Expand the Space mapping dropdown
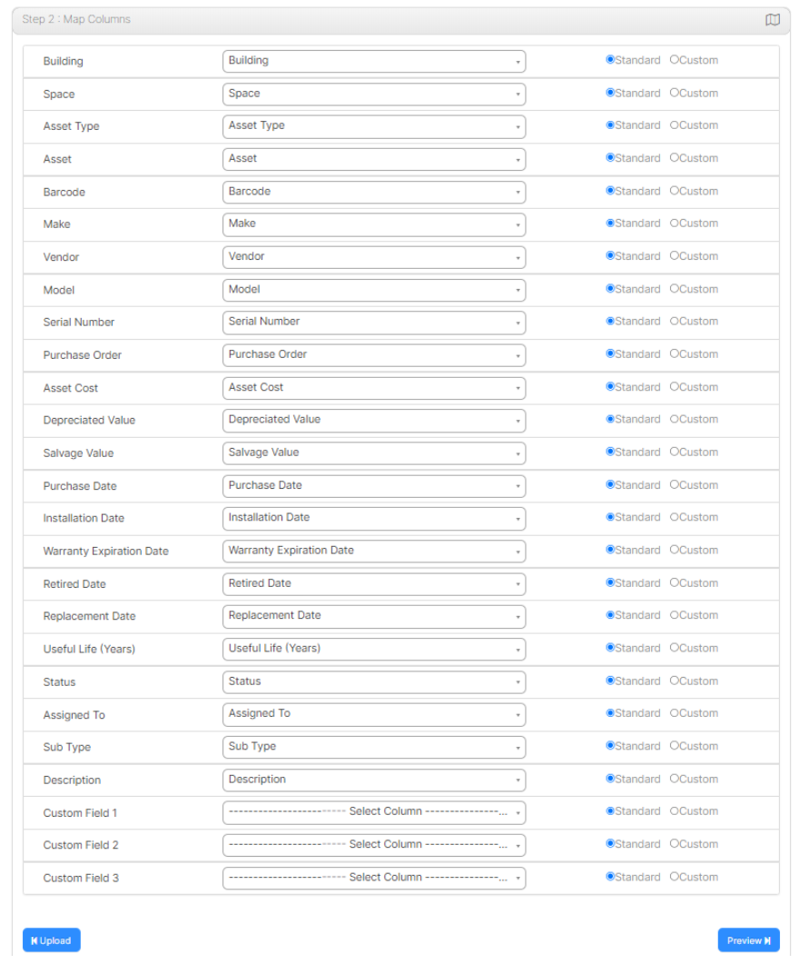 click(374, 94)
